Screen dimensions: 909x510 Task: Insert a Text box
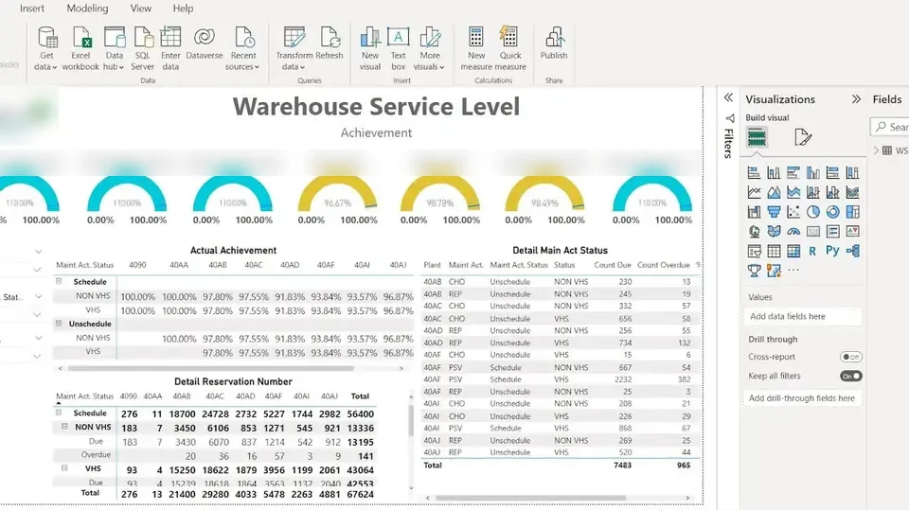point(399,48)
